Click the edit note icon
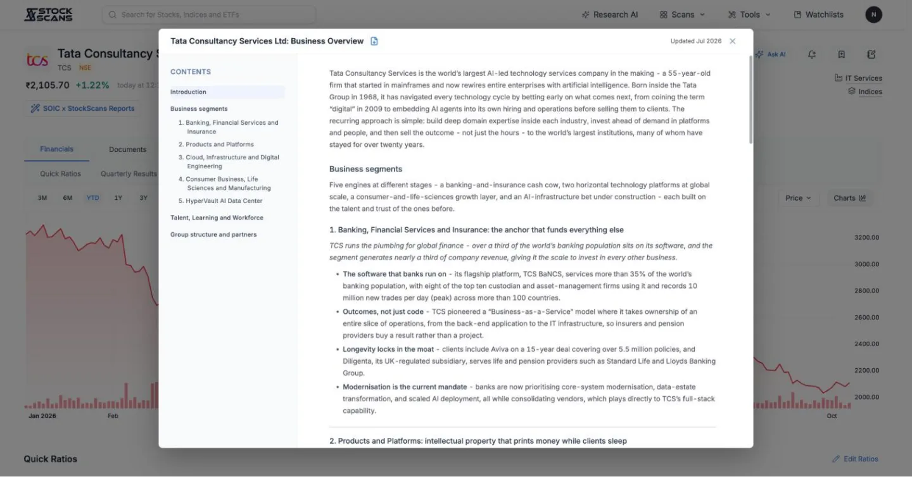912x479 pixels. 871,54
